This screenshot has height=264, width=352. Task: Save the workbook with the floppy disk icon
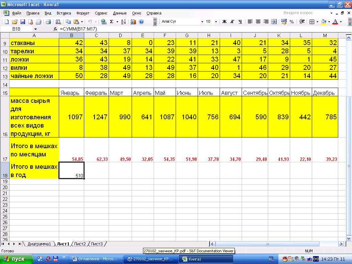23,22
